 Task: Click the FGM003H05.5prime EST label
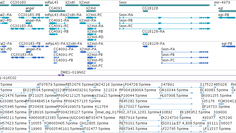[x=61, y=124]
